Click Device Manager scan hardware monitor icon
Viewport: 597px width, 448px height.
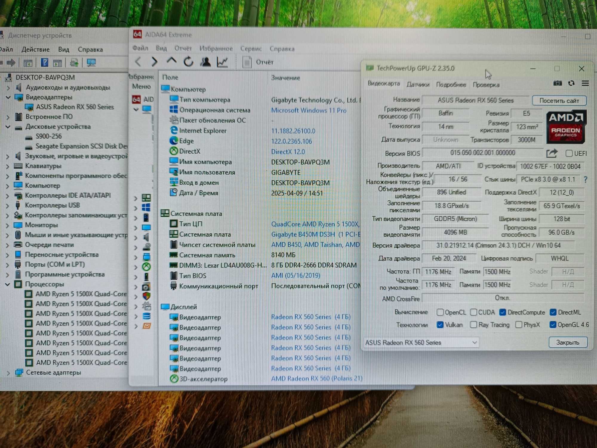tap(91, 63)
